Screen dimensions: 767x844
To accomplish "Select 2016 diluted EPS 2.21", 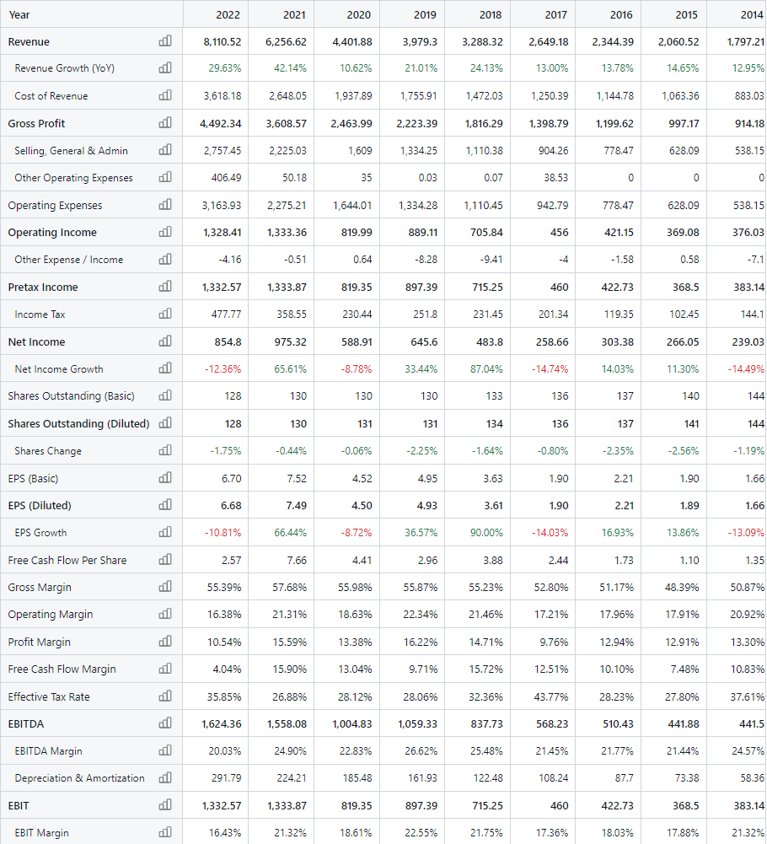I will click(x=624, y=505).
